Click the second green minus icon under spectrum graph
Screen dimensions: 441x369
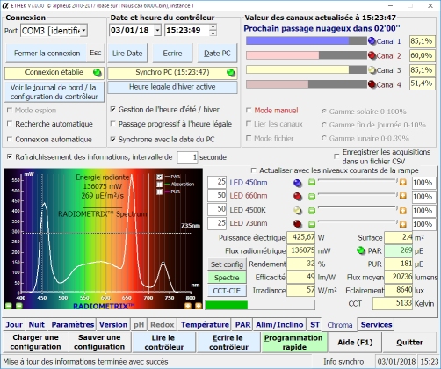[18, 306]
